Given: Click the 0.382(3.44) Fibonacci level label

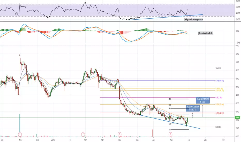Looking at the screenshot, I should (x=220, y=105).
